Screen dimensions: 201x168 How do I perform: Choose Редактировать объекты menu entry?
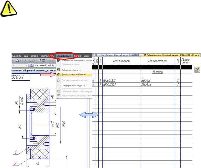coord(74,74)
